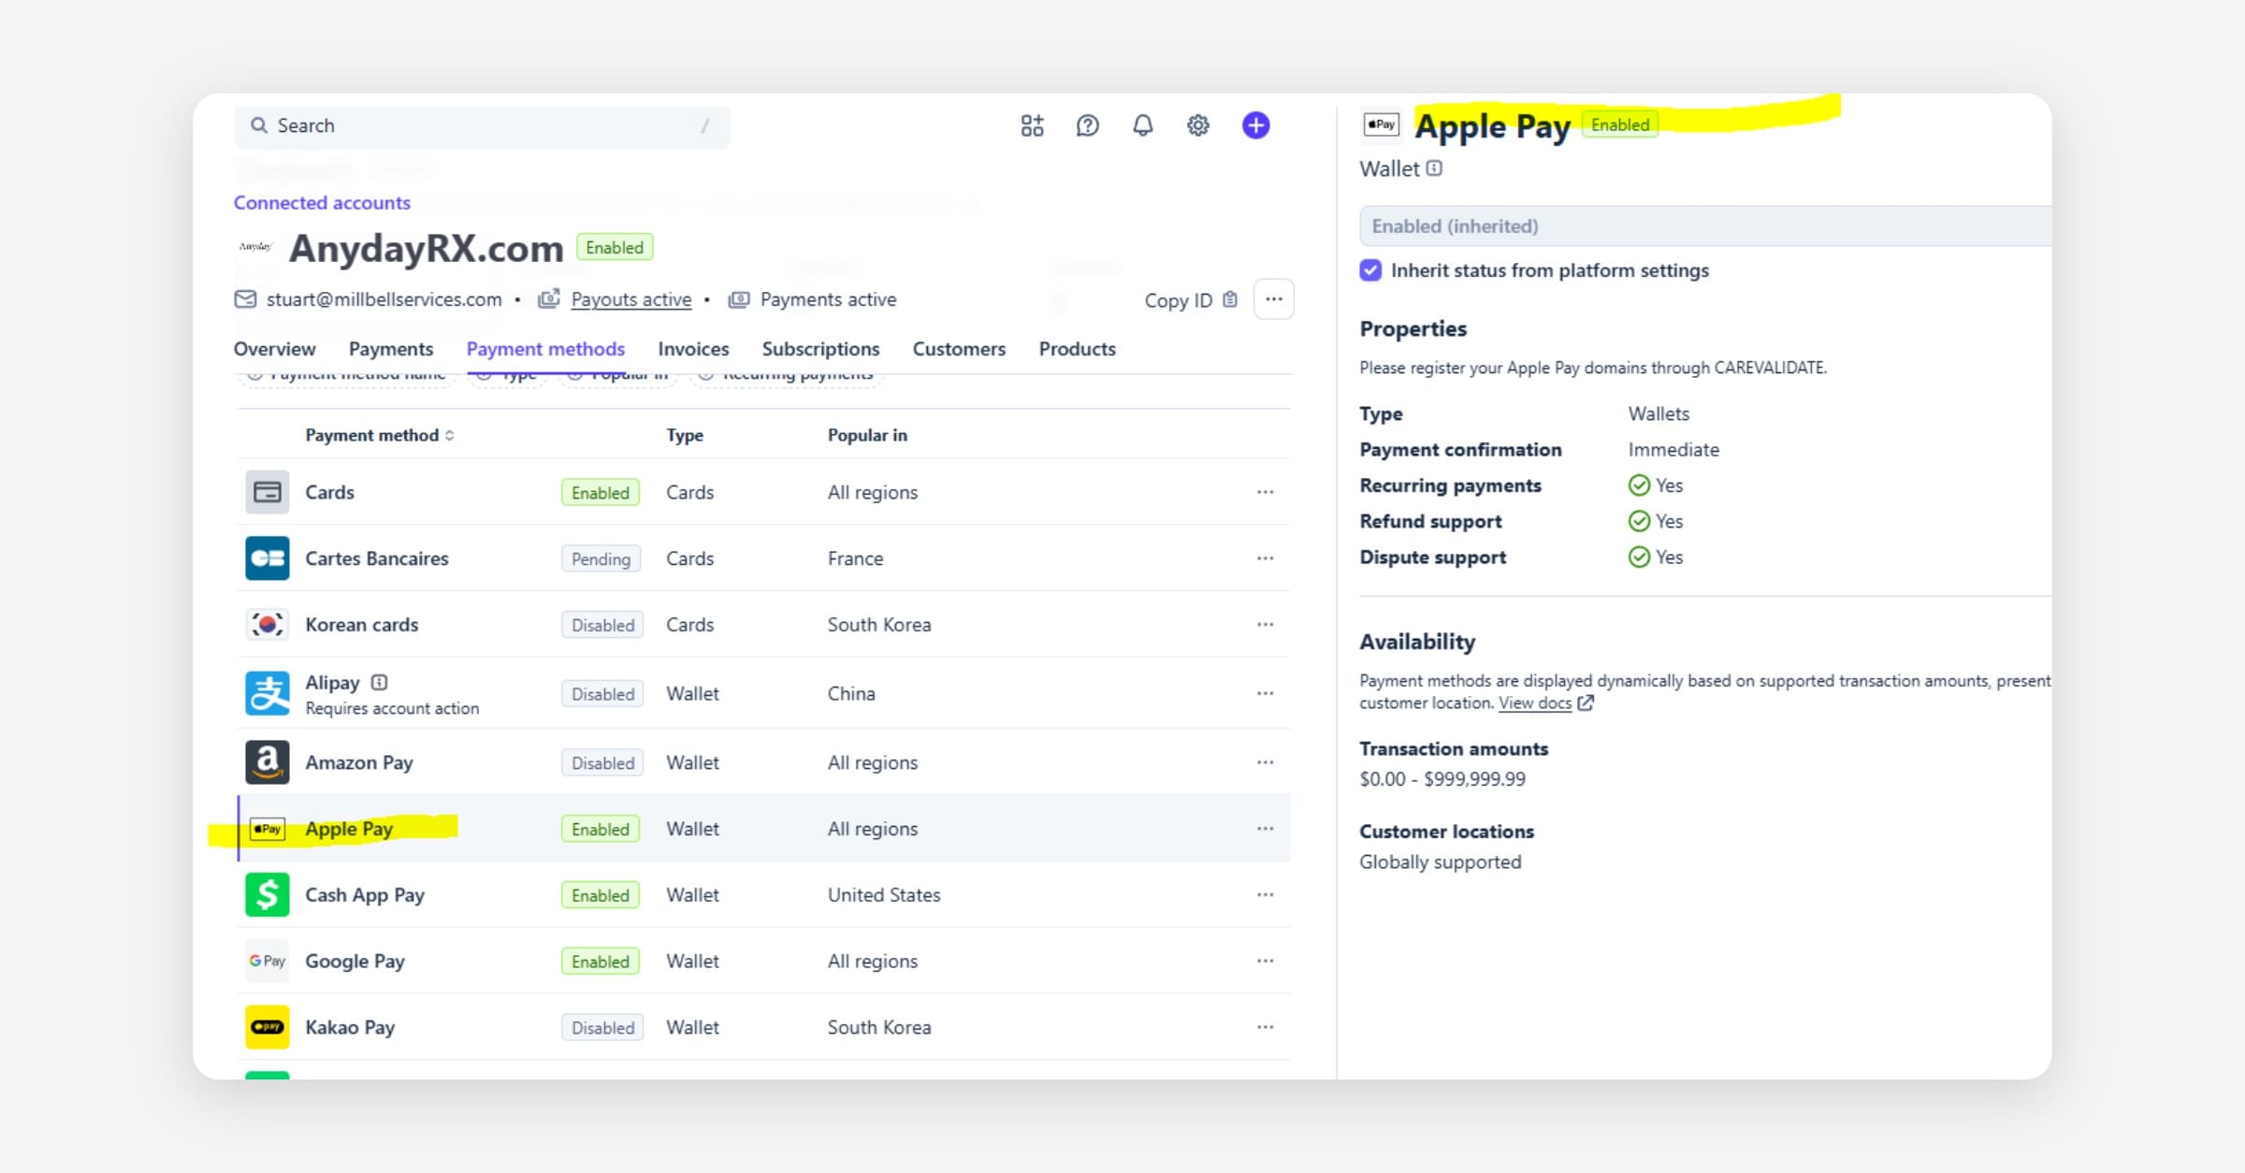This screenshot has height=1173, width=2245.
Task: Click the purple plus create button
Action: (1255, 125)
